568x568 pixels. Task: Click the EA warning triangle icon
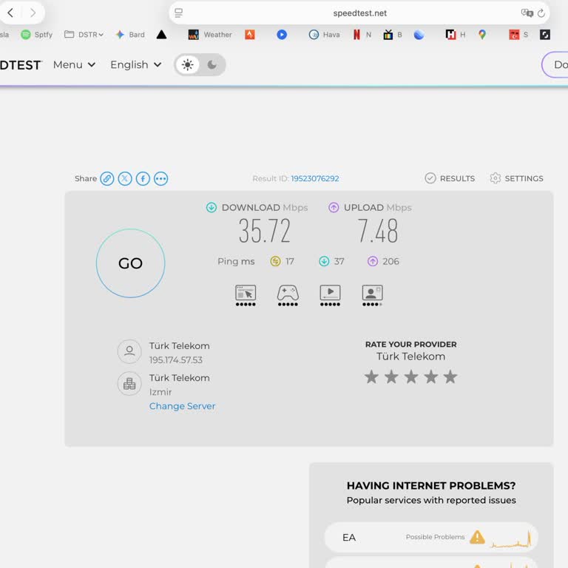click(477, 537)
